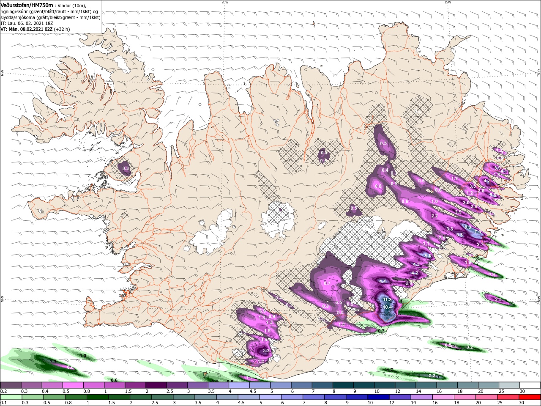Click the 6.0 precipitation value on the map

[428, 256]
